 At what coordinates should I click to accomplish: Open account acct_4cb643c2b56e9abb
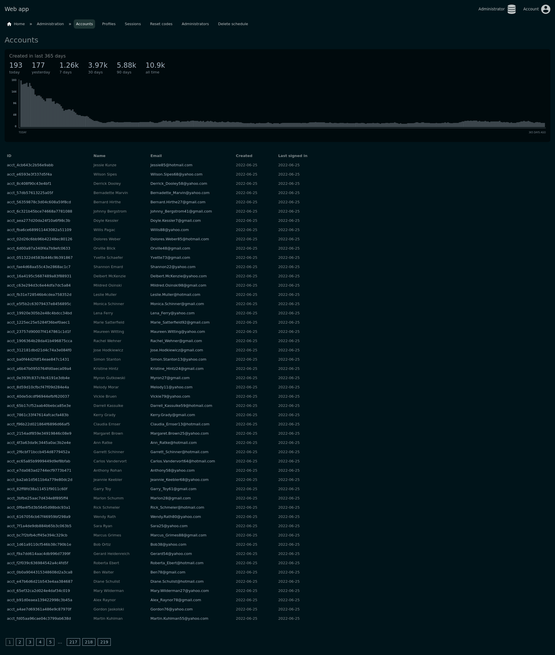30,165
